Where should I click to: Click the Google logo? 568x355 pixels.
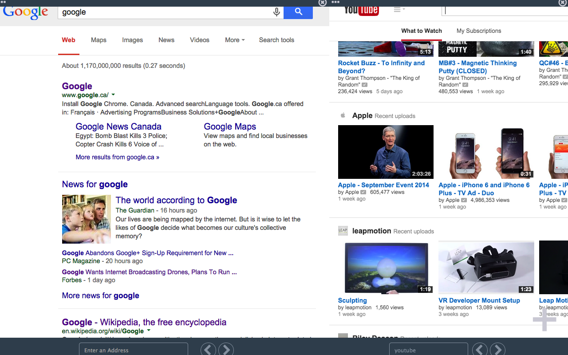coord(26,12)
